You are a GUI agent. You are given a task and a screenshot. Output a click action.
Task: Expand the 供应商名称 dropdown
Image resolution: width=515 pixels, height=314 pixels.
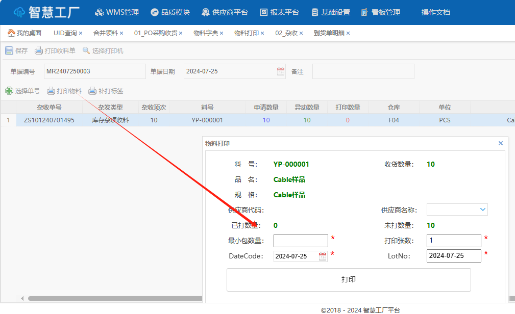(x=483, y=210)
